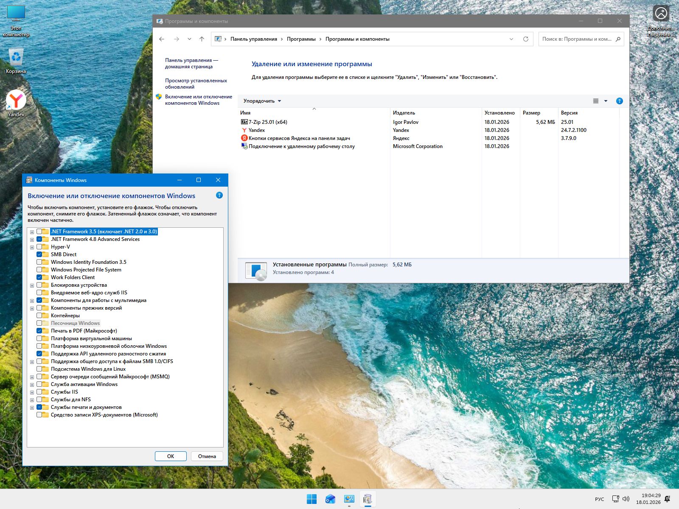
Task: Click the up-one-level arrow icon
Action: [x=202, y=39]
